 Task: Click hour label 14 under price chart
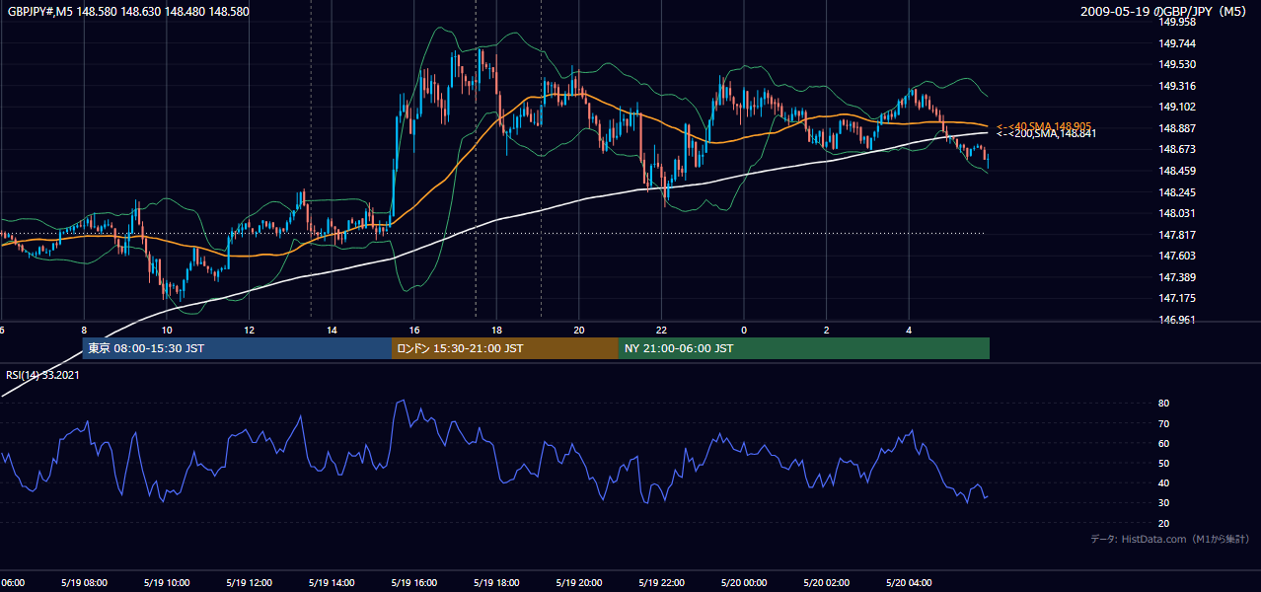[x=332, y=331]
